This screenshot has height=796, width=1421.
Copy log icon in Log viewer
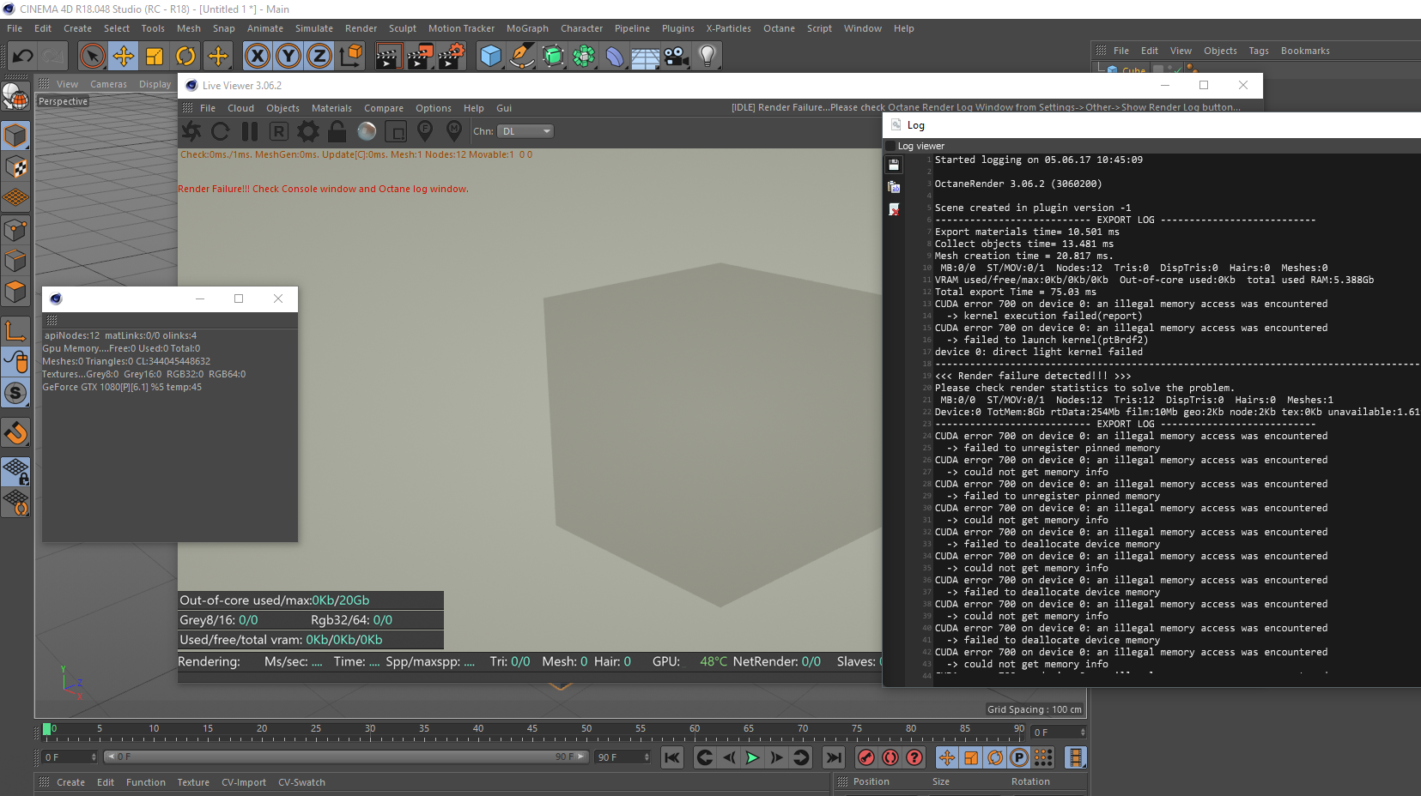tap(894, 187)
